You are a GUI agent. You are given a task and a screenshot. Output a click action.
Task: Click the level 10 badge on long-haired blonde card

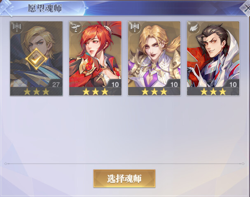coord(174,85)
